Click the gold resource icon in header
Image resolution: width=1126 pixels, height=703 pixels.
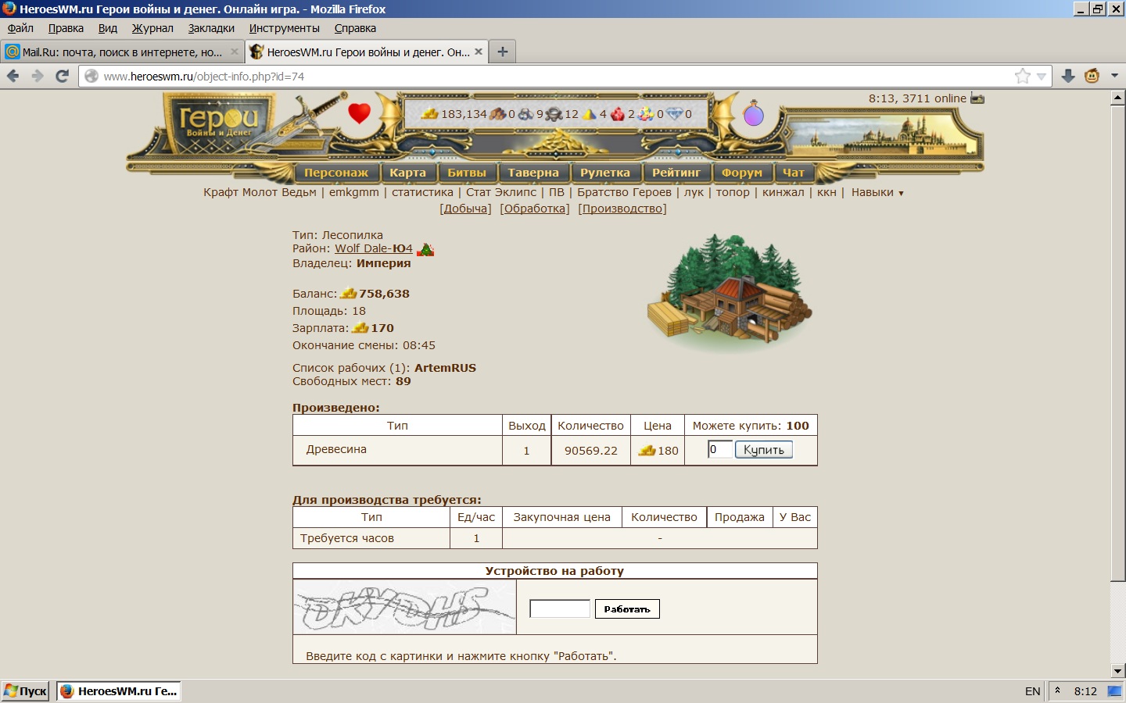pos(429,114)
